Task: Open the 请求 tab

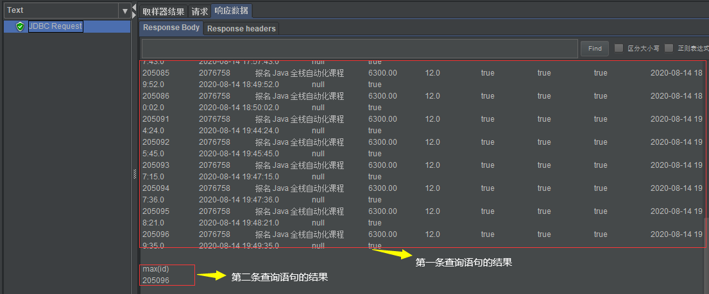Action: tap(200, 12)
